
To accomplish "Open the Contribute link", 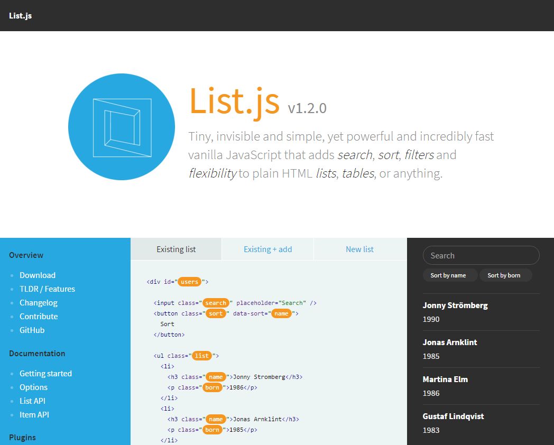I will pyautogui.click(x=39, y=316).
